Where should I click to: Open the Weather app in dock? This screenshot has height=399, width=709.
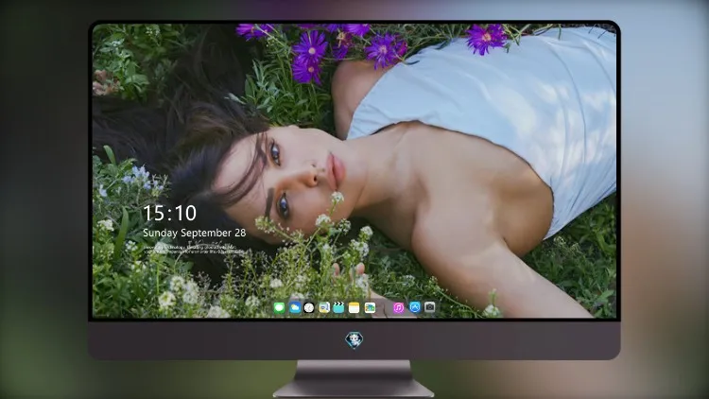[x=295, y=308]
